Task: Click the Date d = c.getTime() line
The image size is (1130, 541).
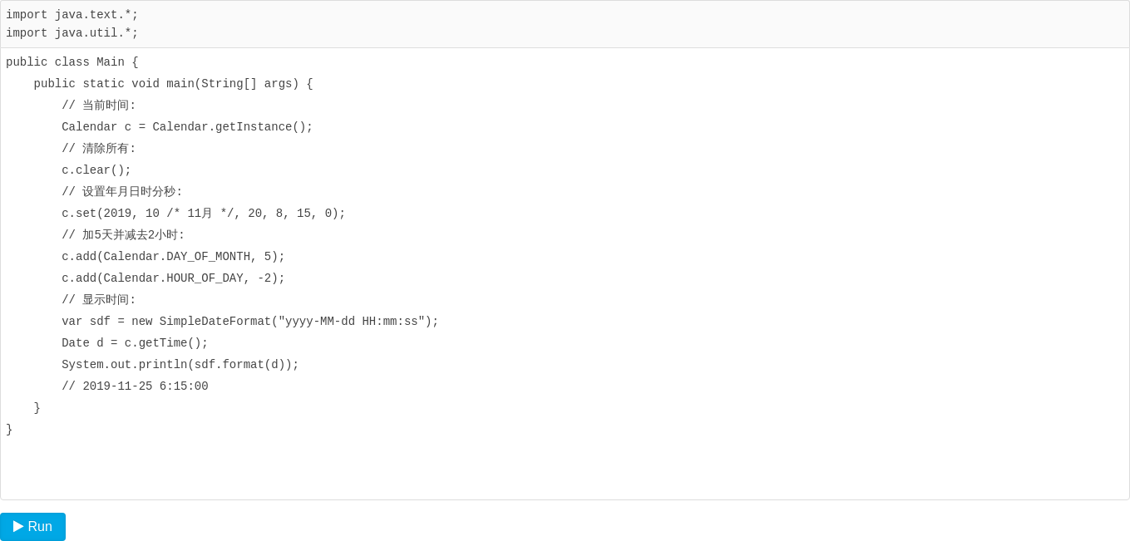Action: (135, 342)
